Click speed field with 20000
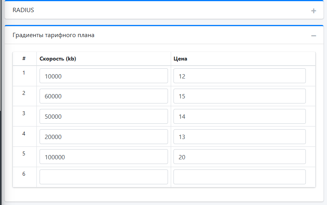 point(104,137)
